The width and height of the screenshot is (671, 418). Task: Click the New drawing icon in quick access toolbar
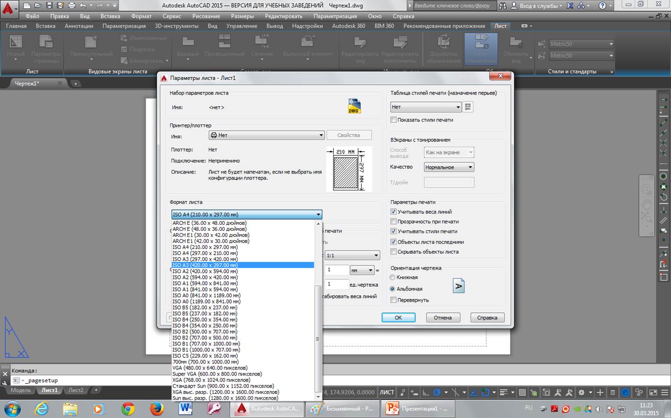(x=27, y=6)
